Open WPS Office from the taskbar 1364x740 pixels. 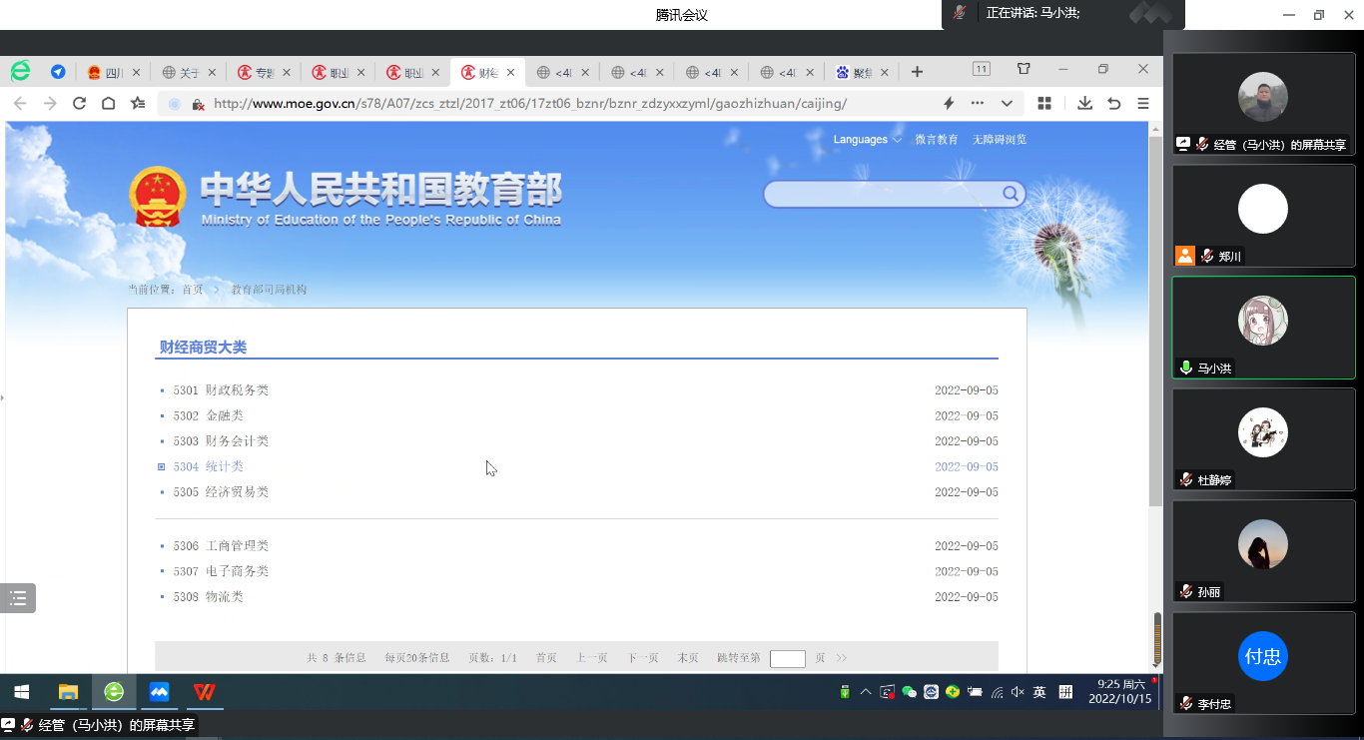[x=204, y=692]
